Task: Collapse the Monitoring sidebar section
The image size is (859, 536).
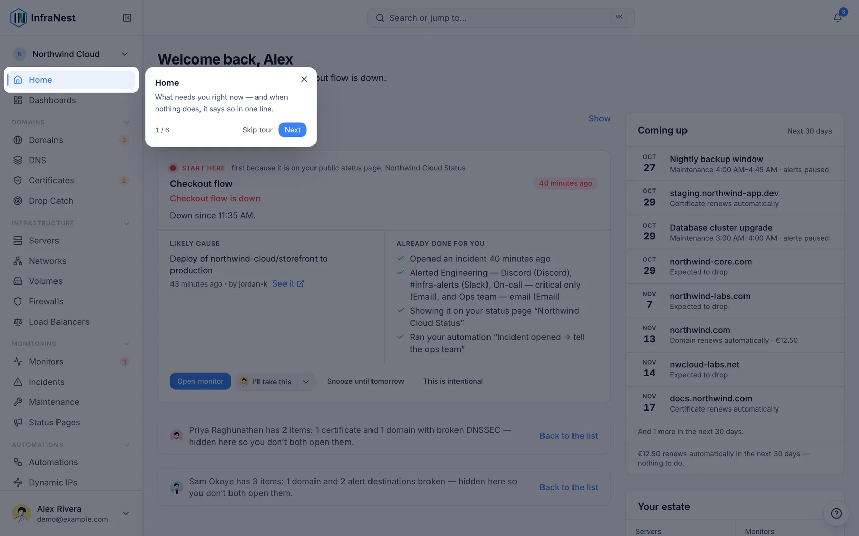Action: 126,344
